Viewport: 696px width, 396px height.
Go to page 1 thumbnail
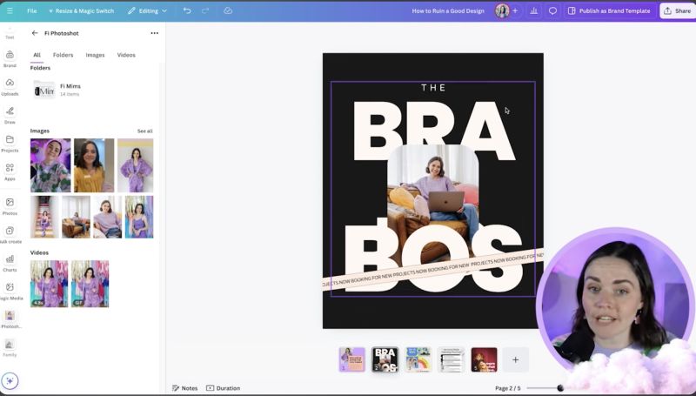tap(352, 359)
